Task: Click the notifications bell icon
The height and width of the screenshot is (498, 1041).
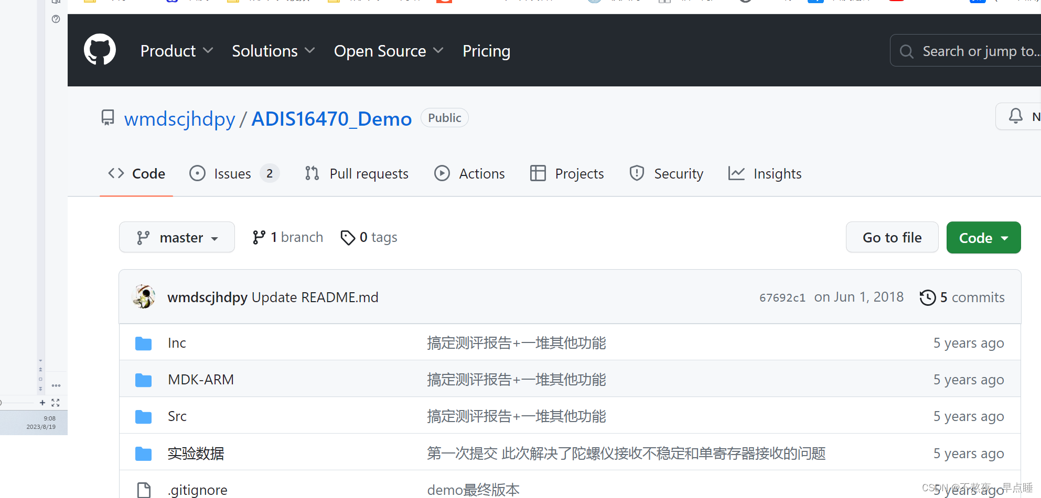Action: tap(1015, 116)
